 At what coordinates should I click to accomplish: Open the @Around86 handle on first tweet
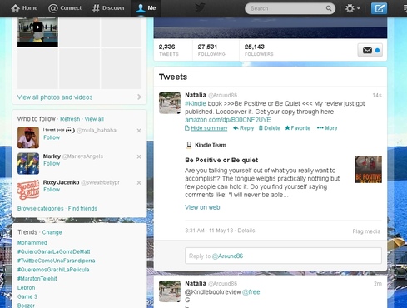click(x=222, y=95)
